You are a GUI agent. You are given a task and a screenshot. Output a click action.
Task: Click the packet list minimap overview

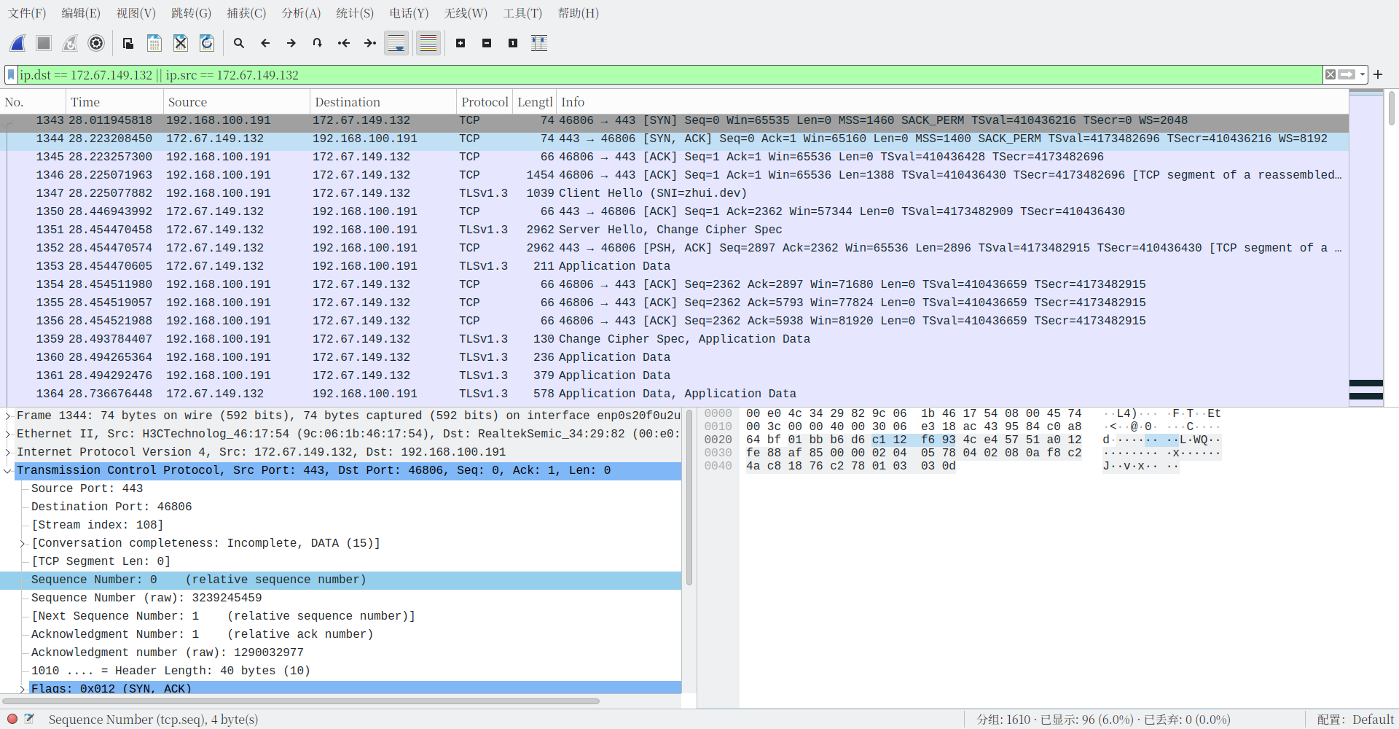(1365, 248)
